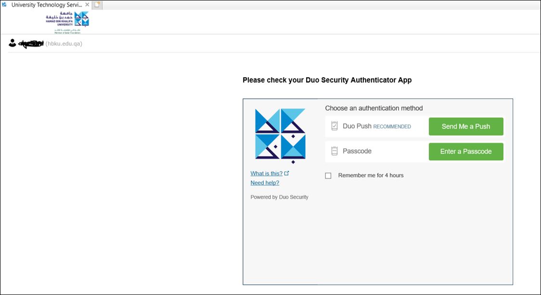Click the Passcode label text
This screenshot has height=295, width=541.
(x=357, y=151)
